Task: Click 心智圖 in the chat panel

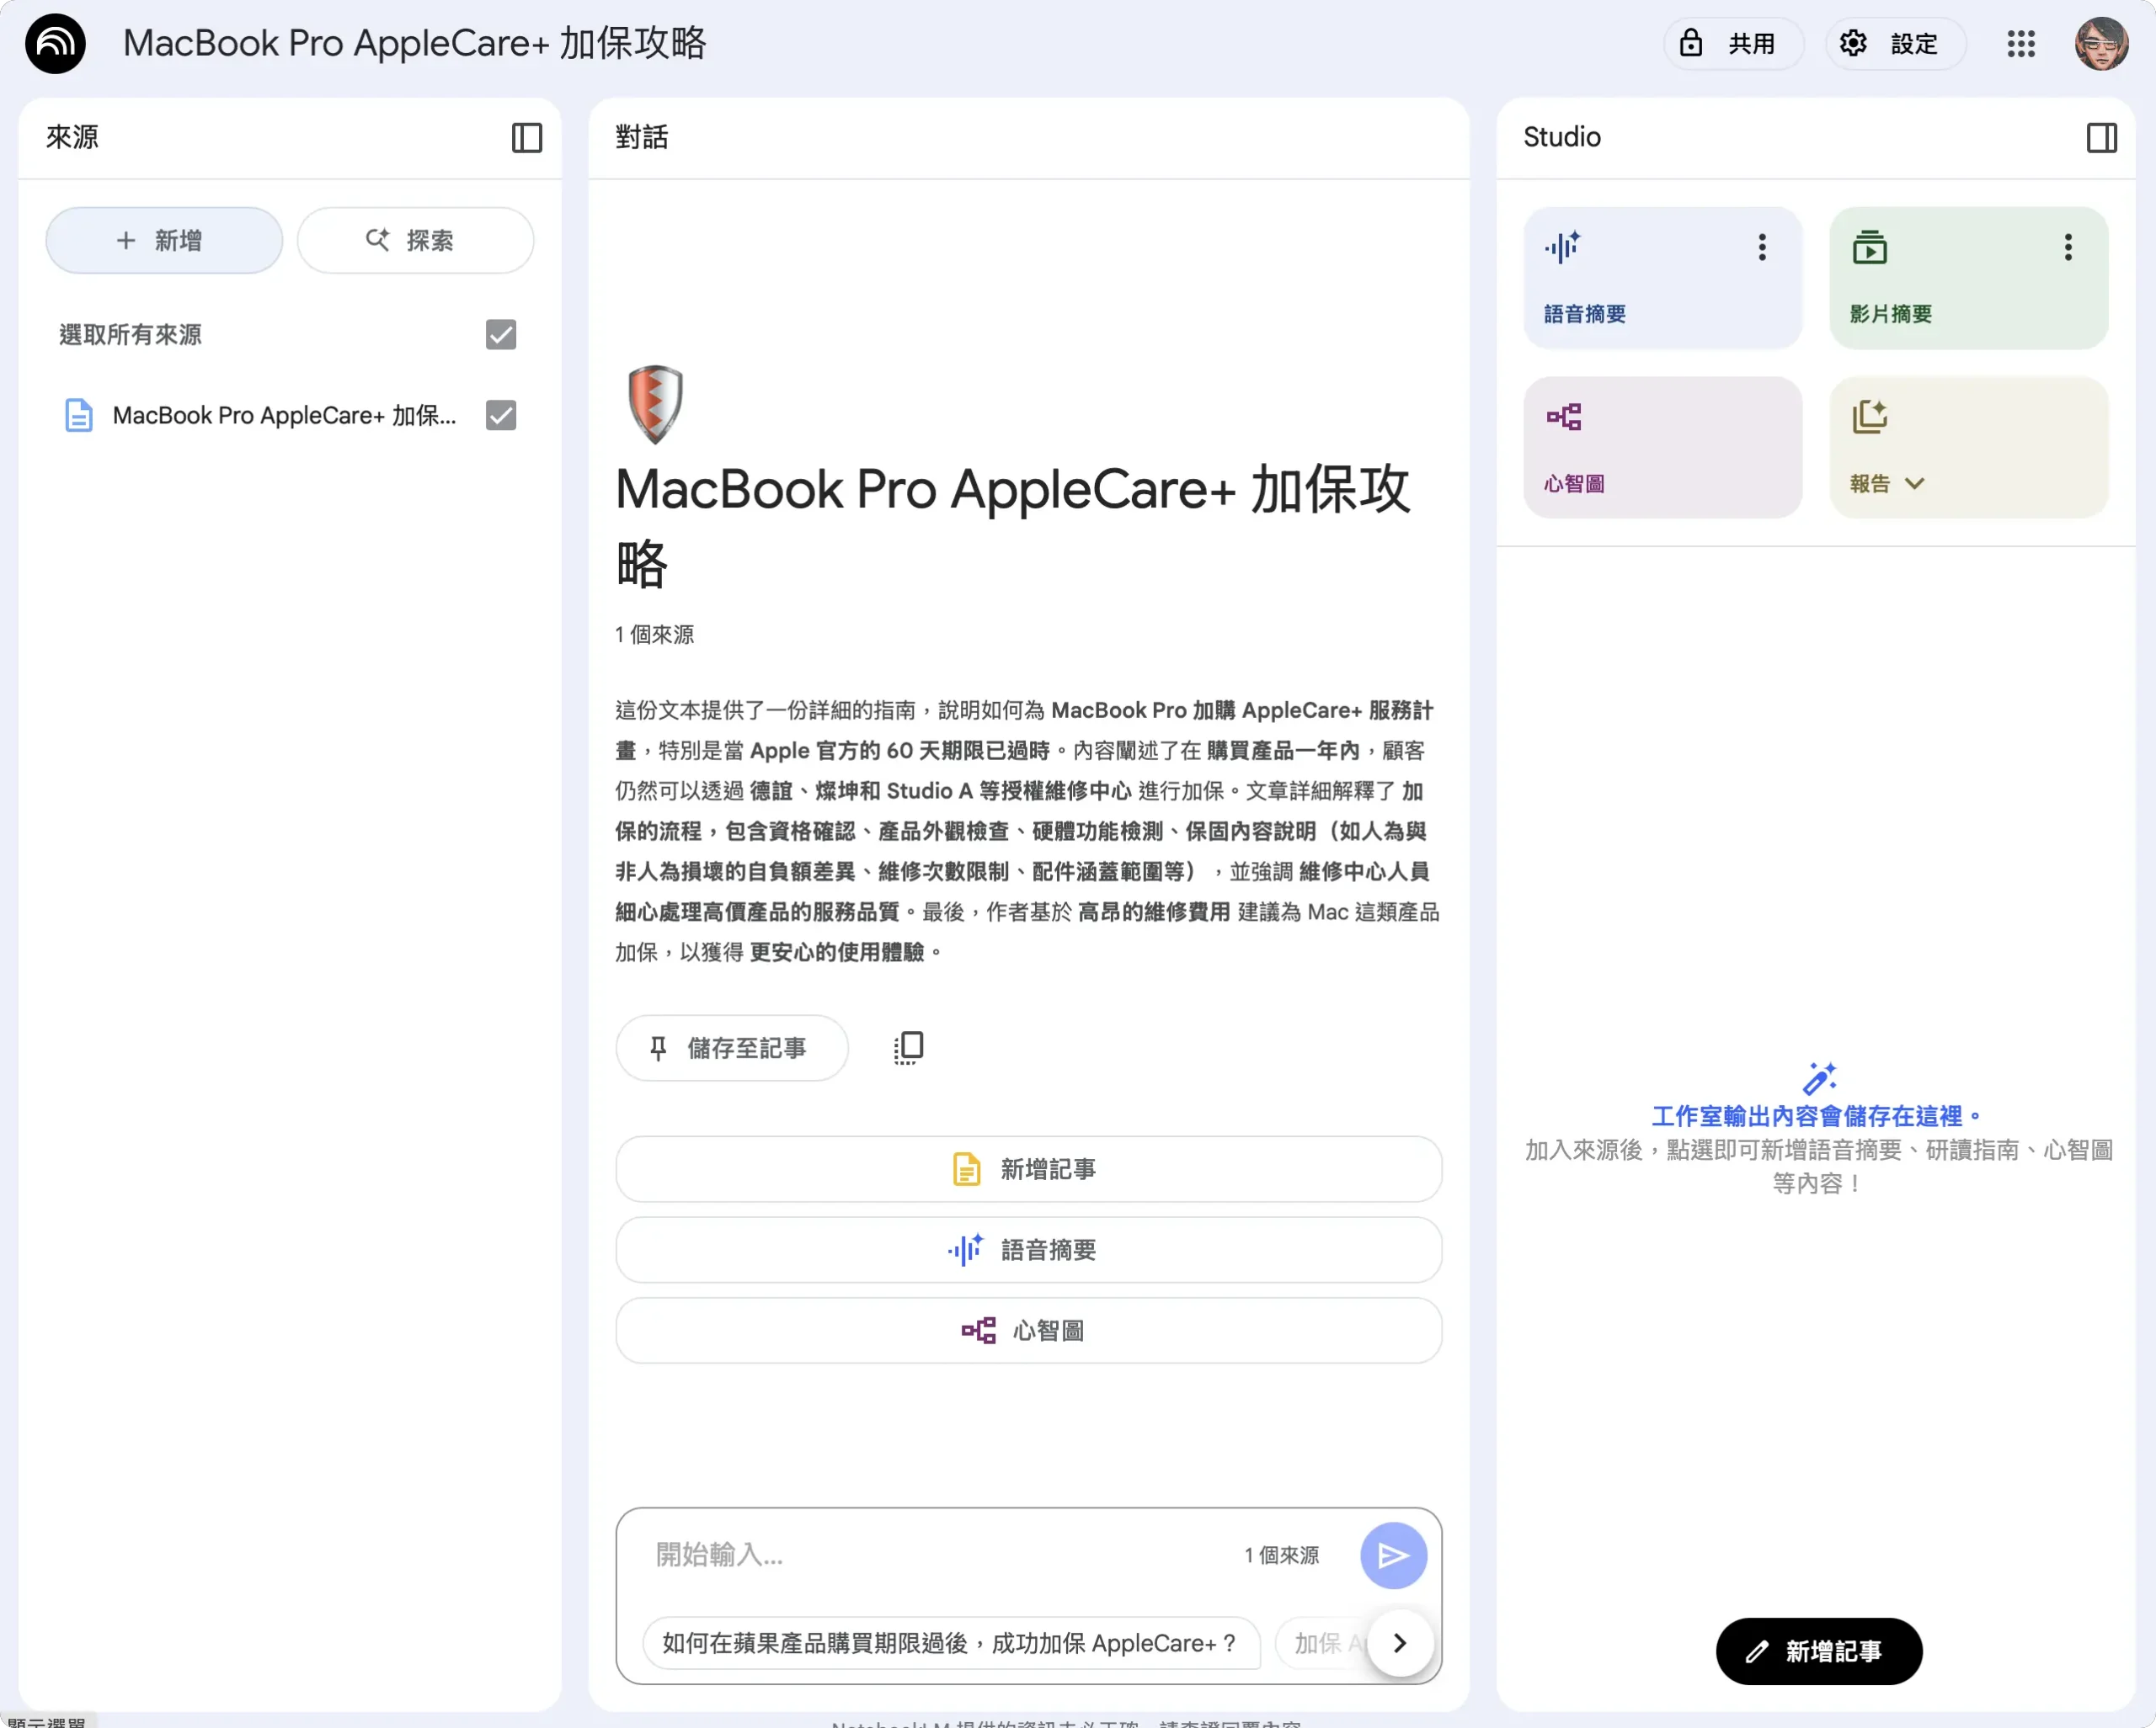Action: pos(1028,1330)
